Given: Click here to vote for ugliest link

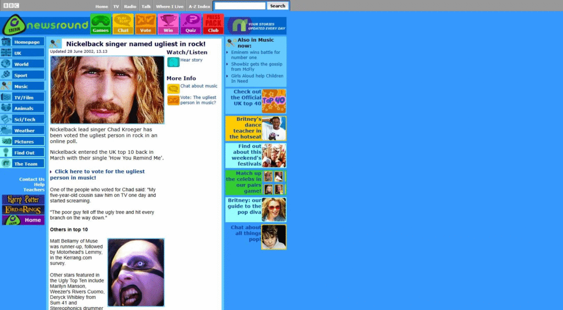Looking at the screenshot, I should tap(99, 174).
